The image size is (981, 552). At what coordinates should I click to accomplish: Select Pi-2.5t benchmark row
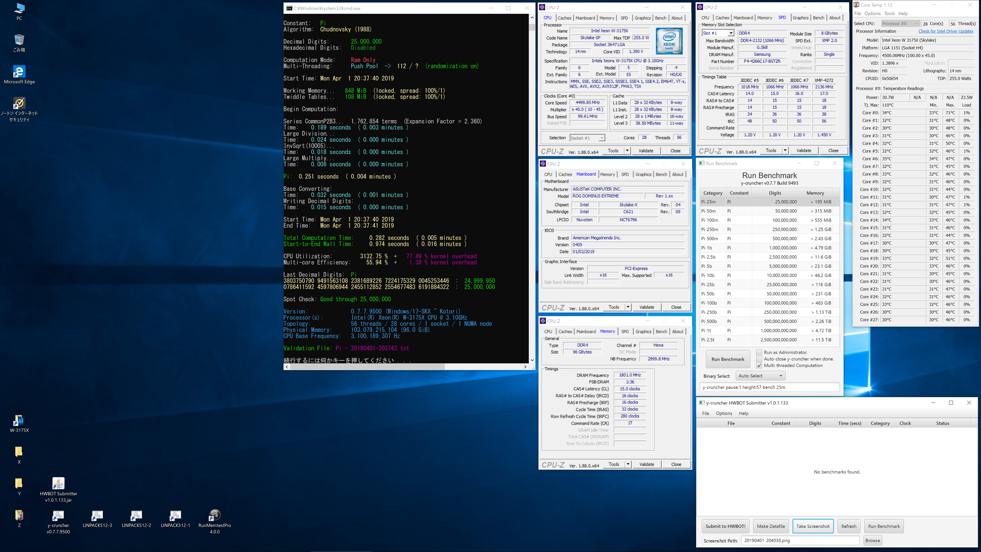click(x=769, y=340)
